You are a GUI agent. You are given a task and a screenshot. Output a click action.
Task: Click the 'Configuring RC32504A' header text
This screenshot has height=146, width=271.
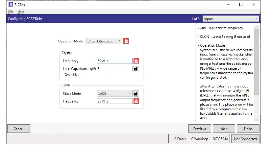(x=25, y=19)
